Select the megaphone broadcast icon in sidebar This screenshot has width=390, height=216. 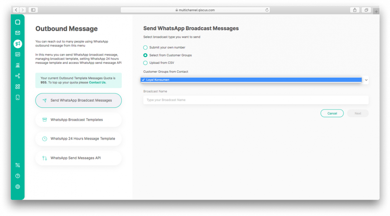click(17, 44)
